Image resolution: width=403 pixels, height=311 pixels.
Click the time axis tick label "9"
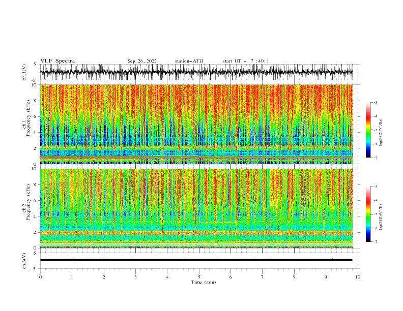pos(326,277)
